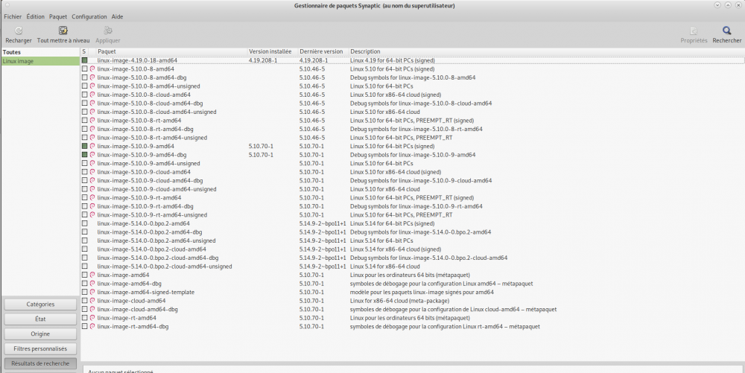745x373 pixels.
Task: Click the Tout mettre à niveau icon
Action: [x=63, y=31]
